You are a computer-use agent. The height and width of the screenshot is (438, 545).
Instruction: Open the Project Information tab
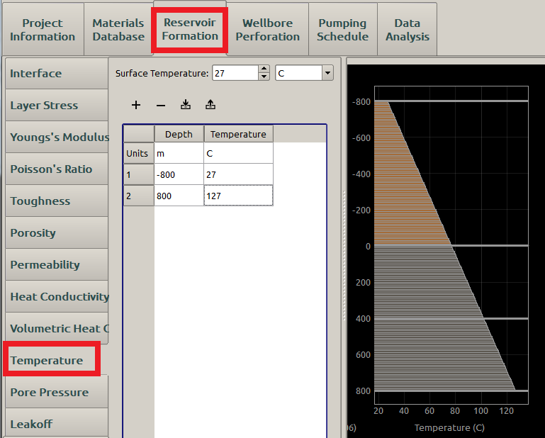pos(43,30)
